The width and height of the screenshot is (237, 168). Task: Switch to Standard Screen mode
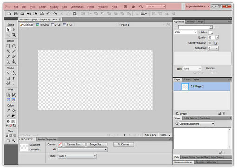tap(7, 136)
